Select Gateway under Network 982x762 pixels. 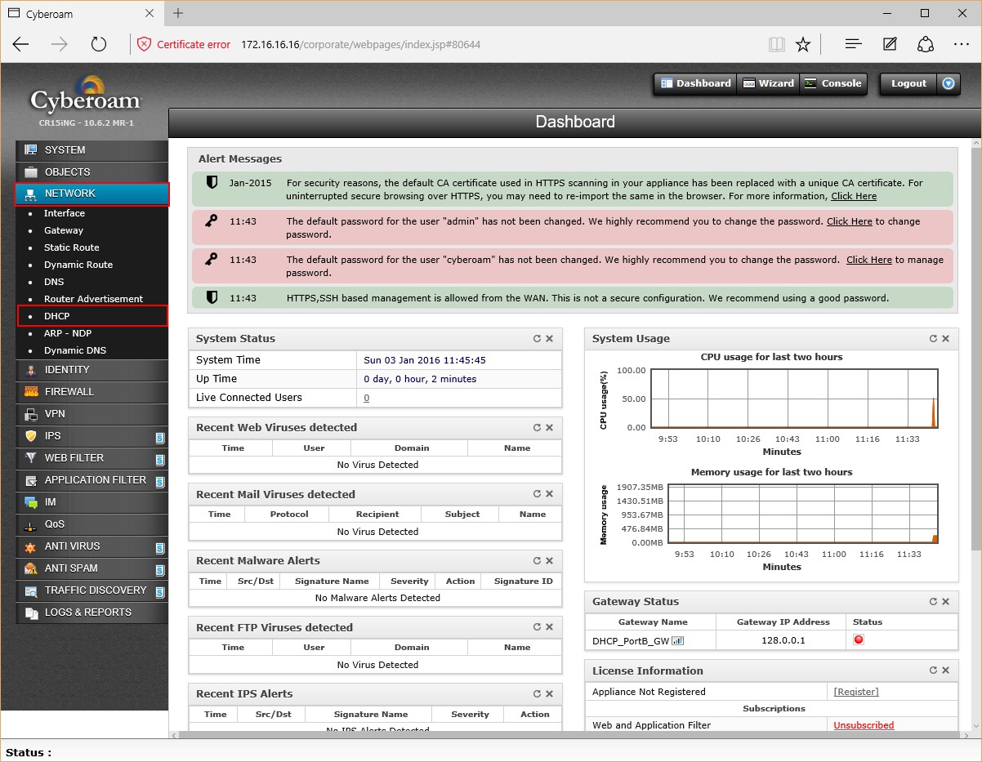(x=64, y=230)
